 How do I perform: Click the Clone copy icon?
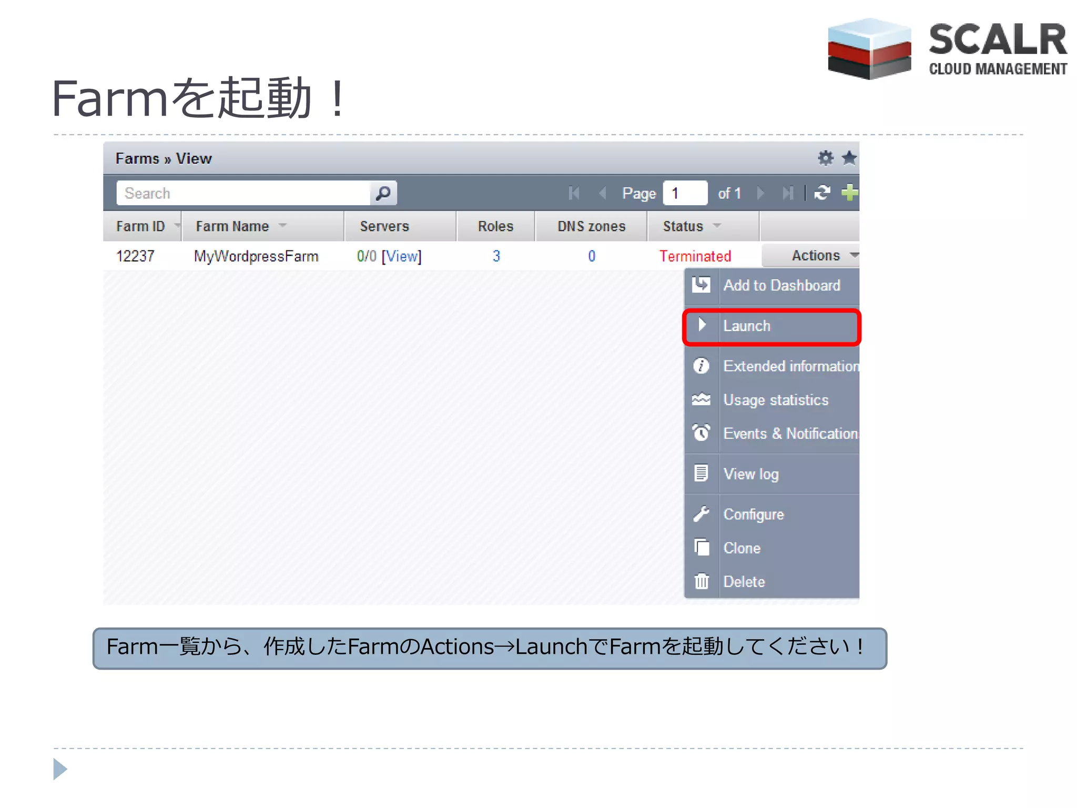click(702, 547)
